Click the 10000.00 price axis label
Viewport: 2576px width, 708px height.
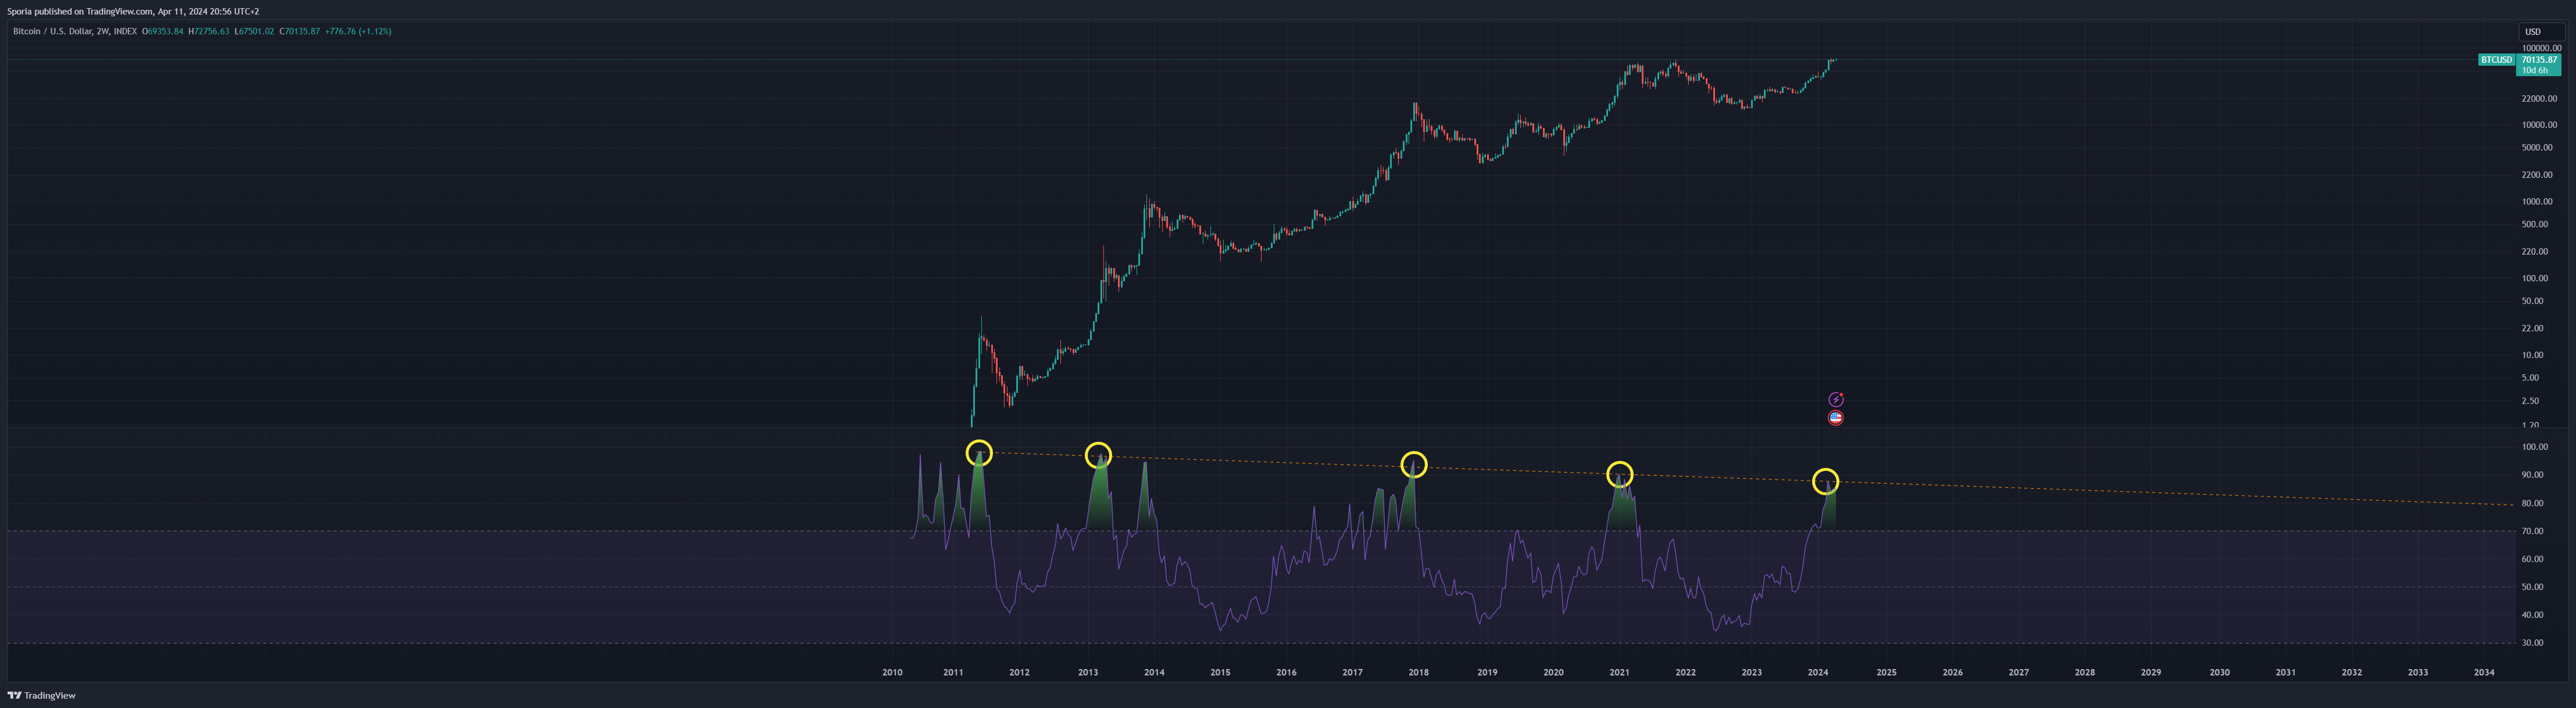tap(2539, 125)
